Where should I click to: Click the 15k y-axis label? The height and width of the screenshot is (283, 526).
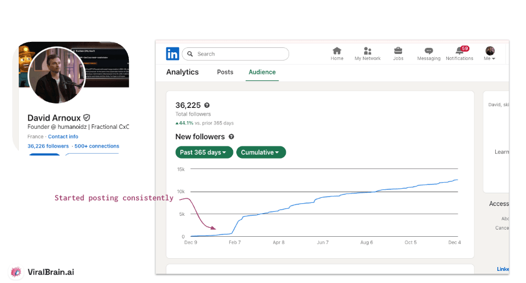pos(181,170)
